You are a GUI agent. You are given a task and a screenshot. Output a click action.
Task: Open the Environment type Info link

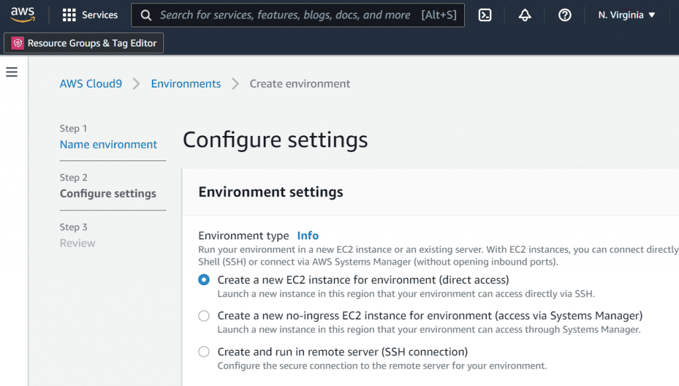point(308,235)
